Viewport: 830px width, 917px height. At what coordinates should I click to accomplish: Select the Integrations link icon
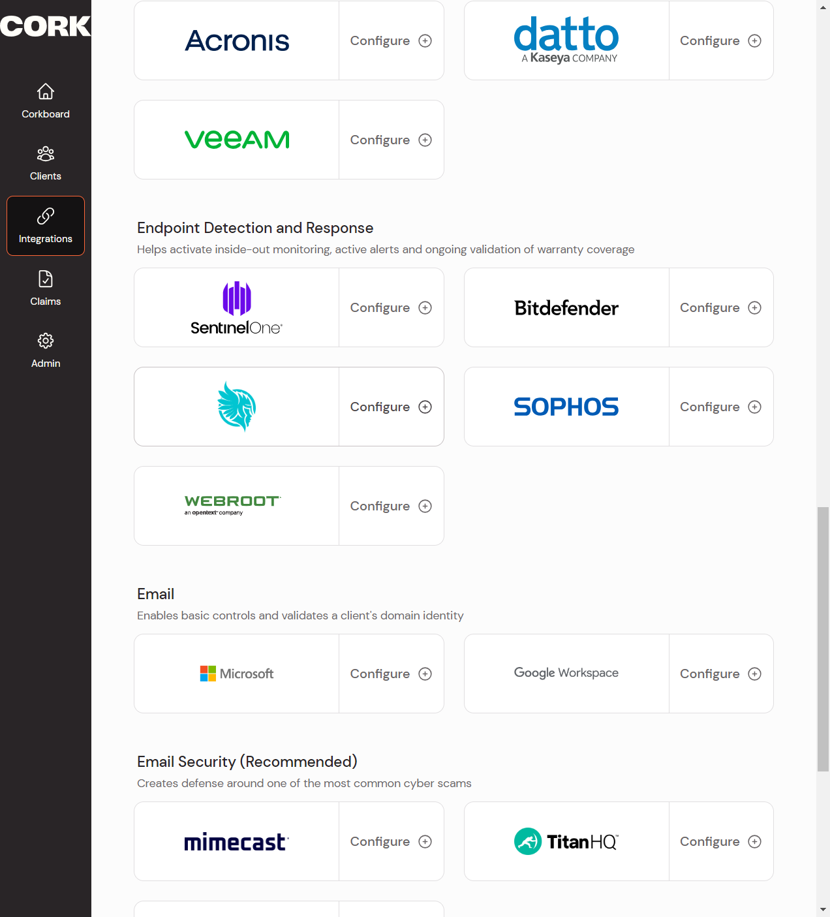point(46,216)
